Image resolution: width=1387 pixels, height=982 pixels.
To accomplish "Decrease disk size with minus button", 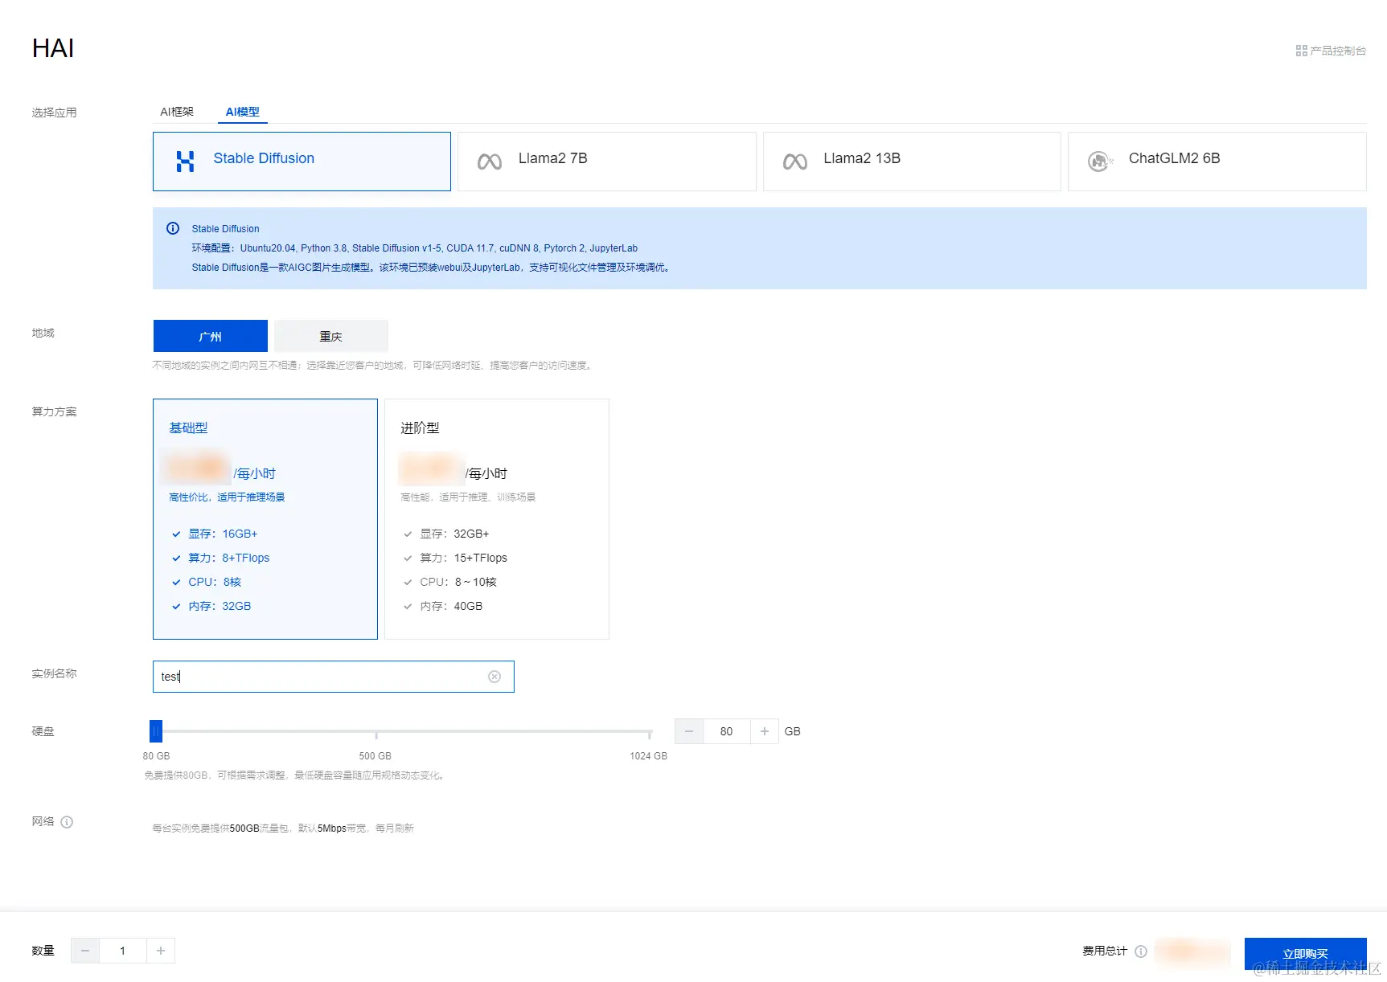I will click(x=689, y=731).
